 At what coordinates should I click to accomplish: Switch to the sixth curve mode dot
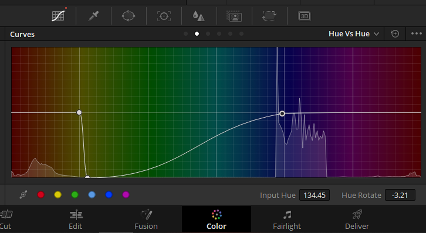241,34
